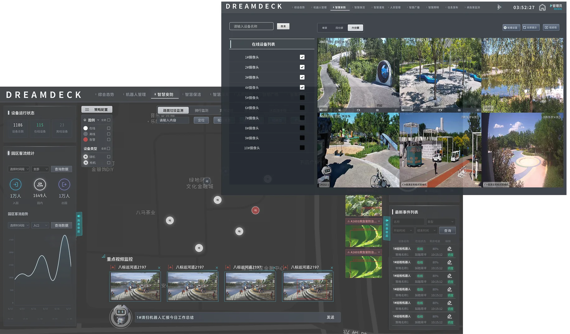Viewport: 570px width, 334px height.
Task: Click the 搜索 button
Action: click(x=283, y=26)
